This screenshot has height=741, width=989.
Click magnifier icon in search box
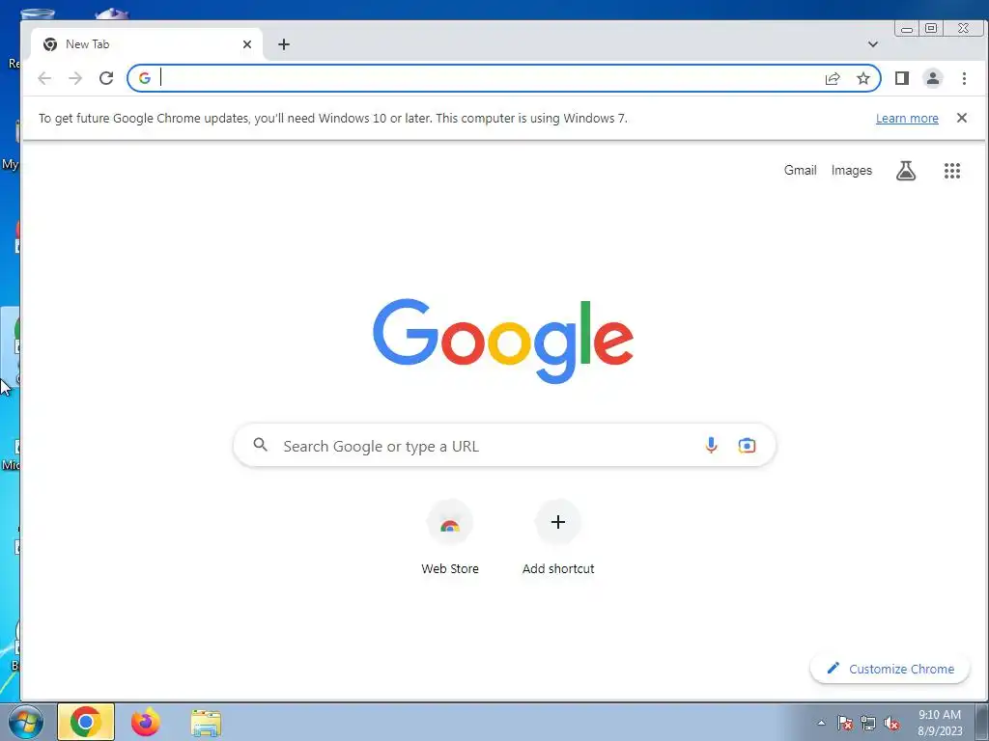click(261, 445)
